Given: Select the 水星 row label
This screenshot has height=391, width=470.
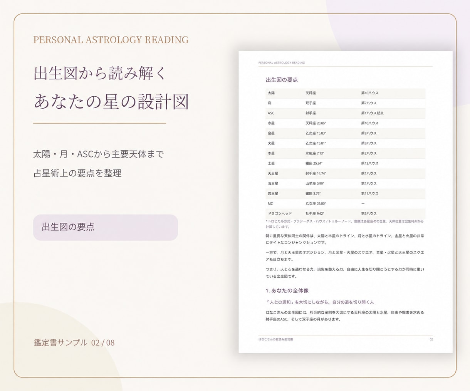Looking at the screenshot, I should (271, 123).
